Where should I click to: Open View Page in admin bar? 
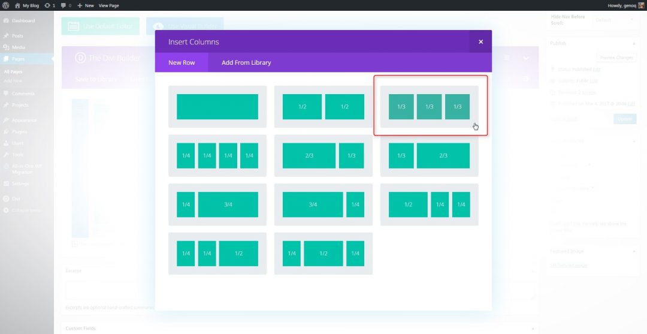[x=108, y=5]
